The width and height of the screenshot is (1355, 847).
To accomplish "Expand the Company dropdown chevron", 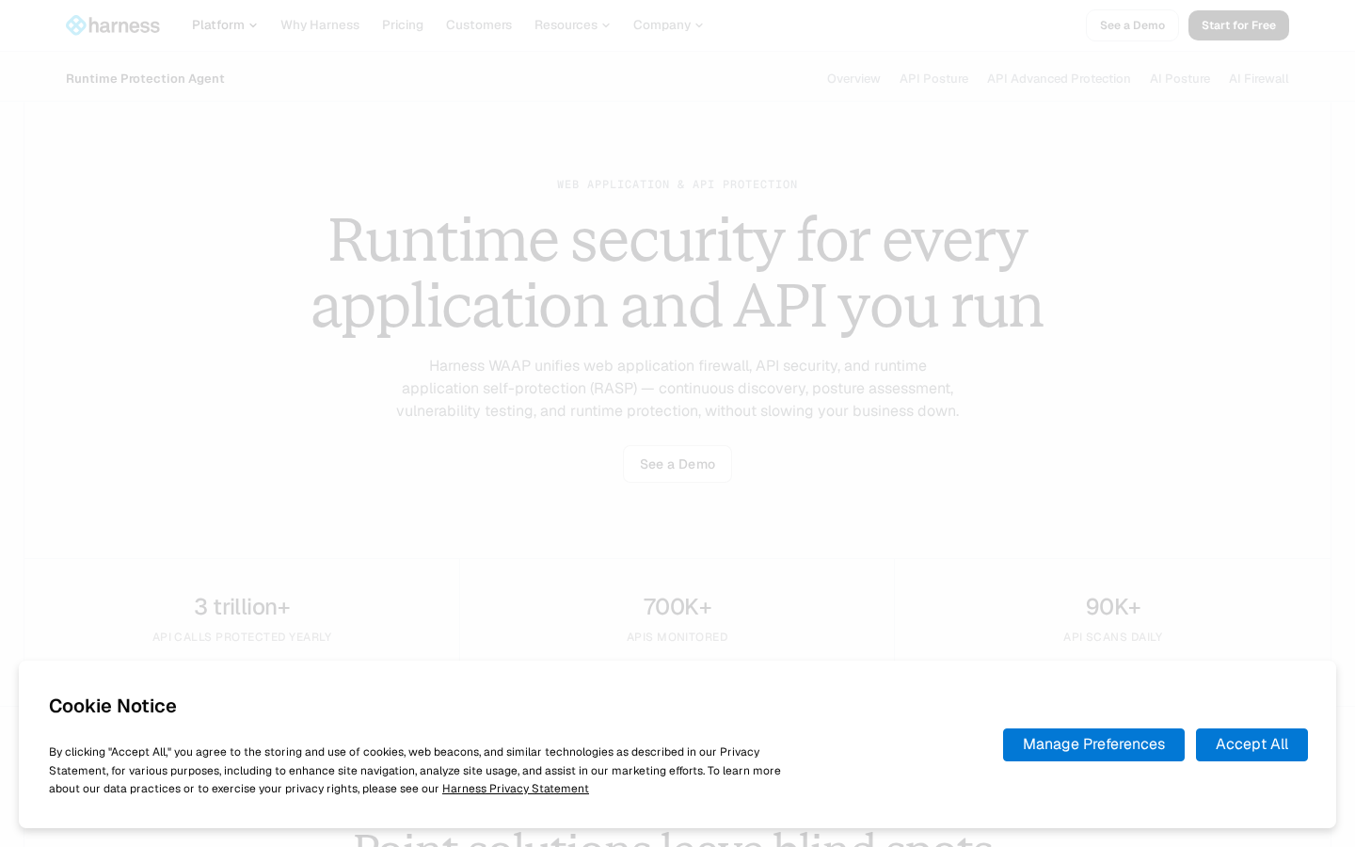I will tap(699, 25).
